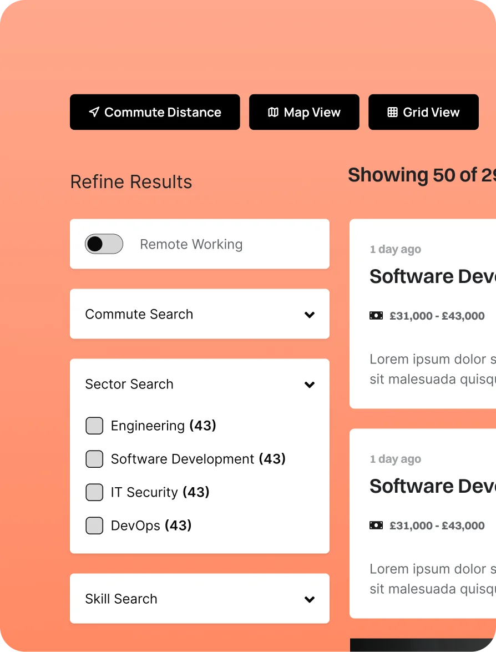The width and height of the screenshot is (496, 652).
Task: Open the first Software Dev job title
Action: [x=432, y=276]
